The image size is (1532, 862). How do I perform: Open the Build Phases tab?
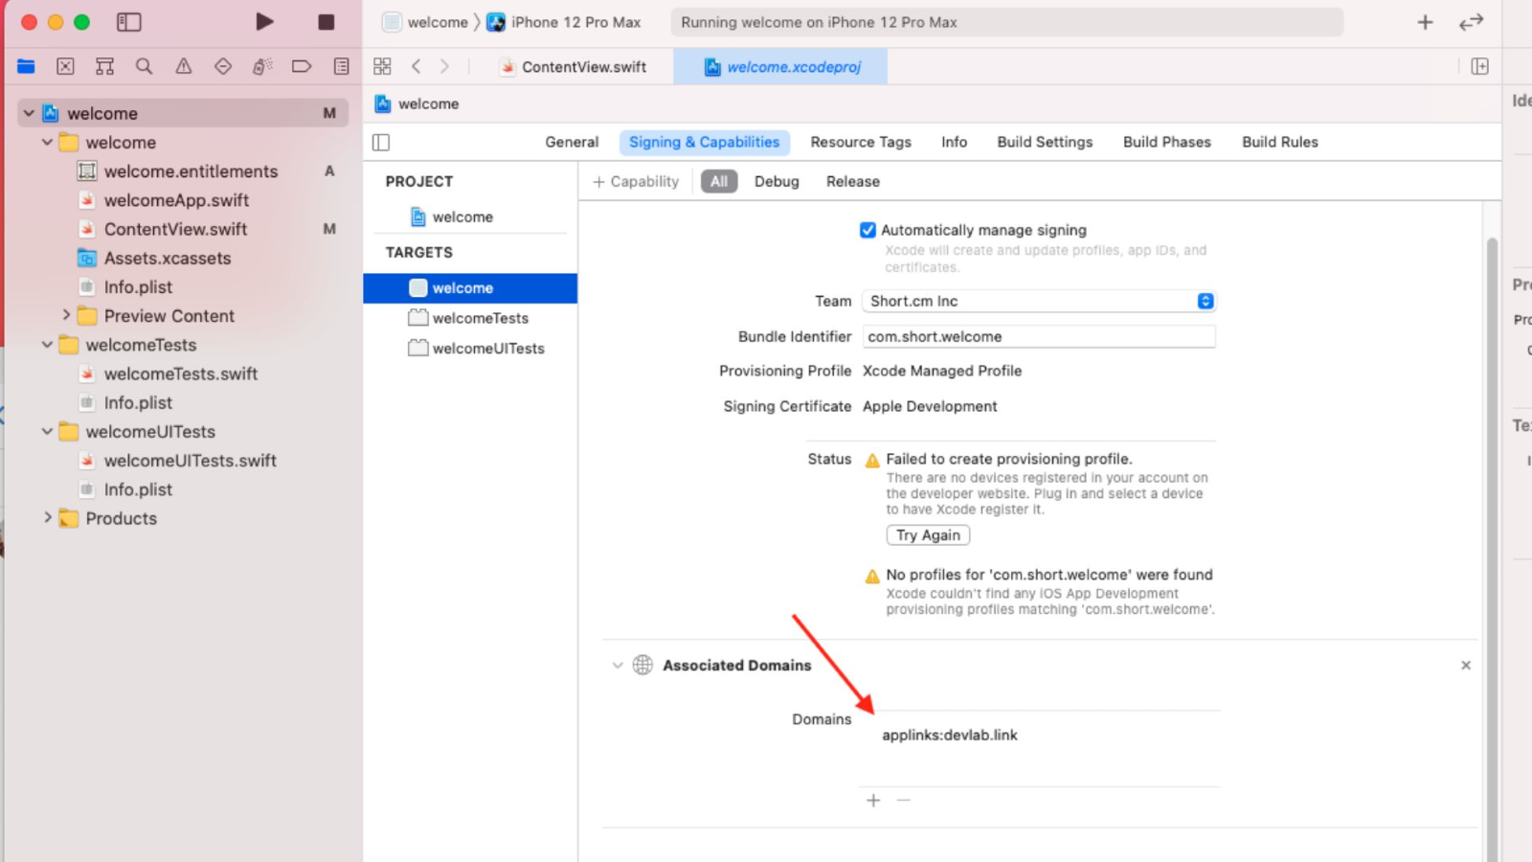coord(1166,142)
